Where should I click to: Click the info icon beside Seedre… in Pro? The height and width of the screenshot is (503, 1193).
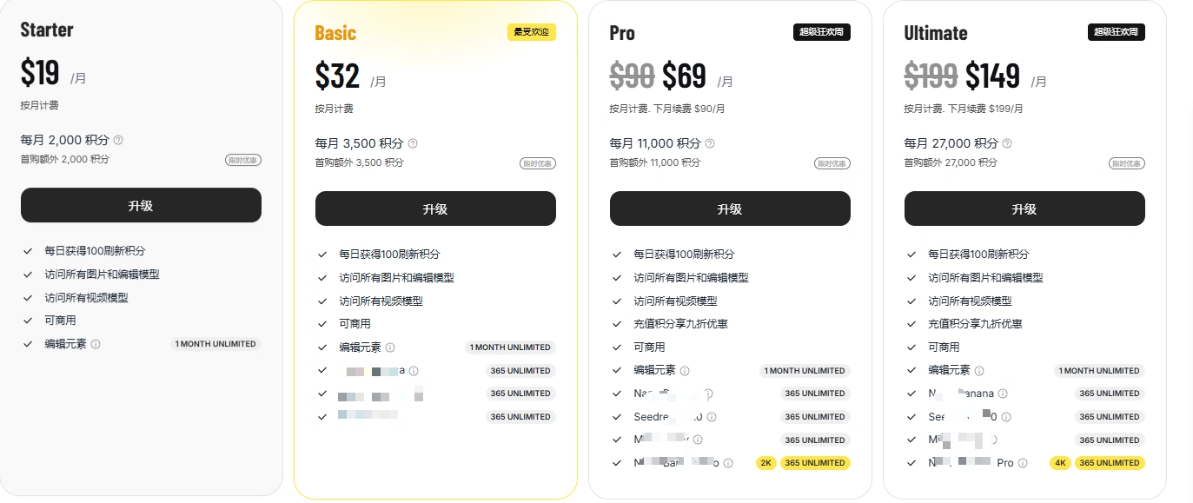(x=712, y=417)
